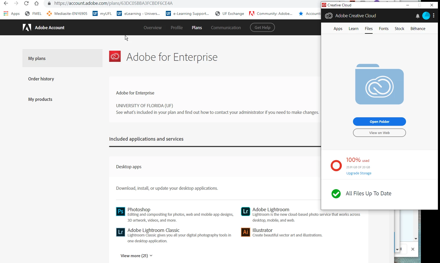Open the Adobe Lightroom Classic title link
Image resolution: width=440 pixels, height=263 pixels.
[153, 230]
